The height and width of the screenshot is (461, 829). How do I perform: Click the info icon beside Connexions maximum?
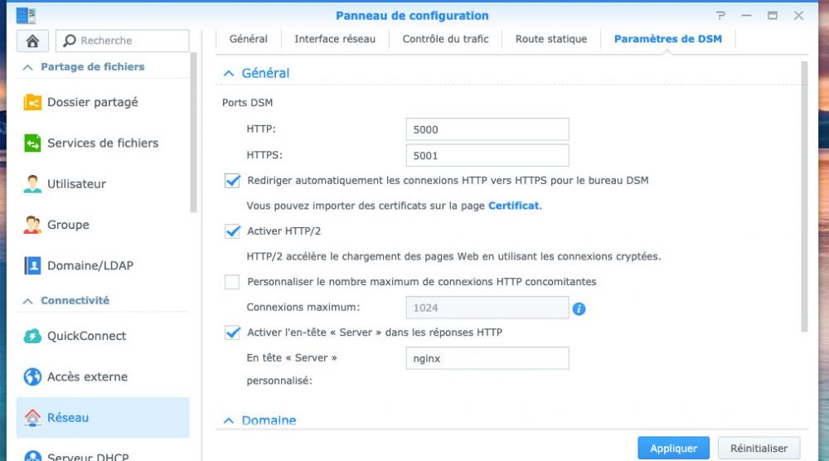579,308
